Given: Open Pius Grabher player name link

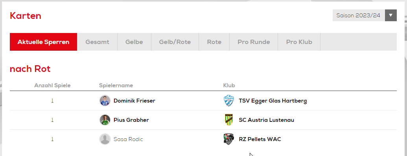Looking at the screenshot, I should pyautogui.click(x=131, y=120).
